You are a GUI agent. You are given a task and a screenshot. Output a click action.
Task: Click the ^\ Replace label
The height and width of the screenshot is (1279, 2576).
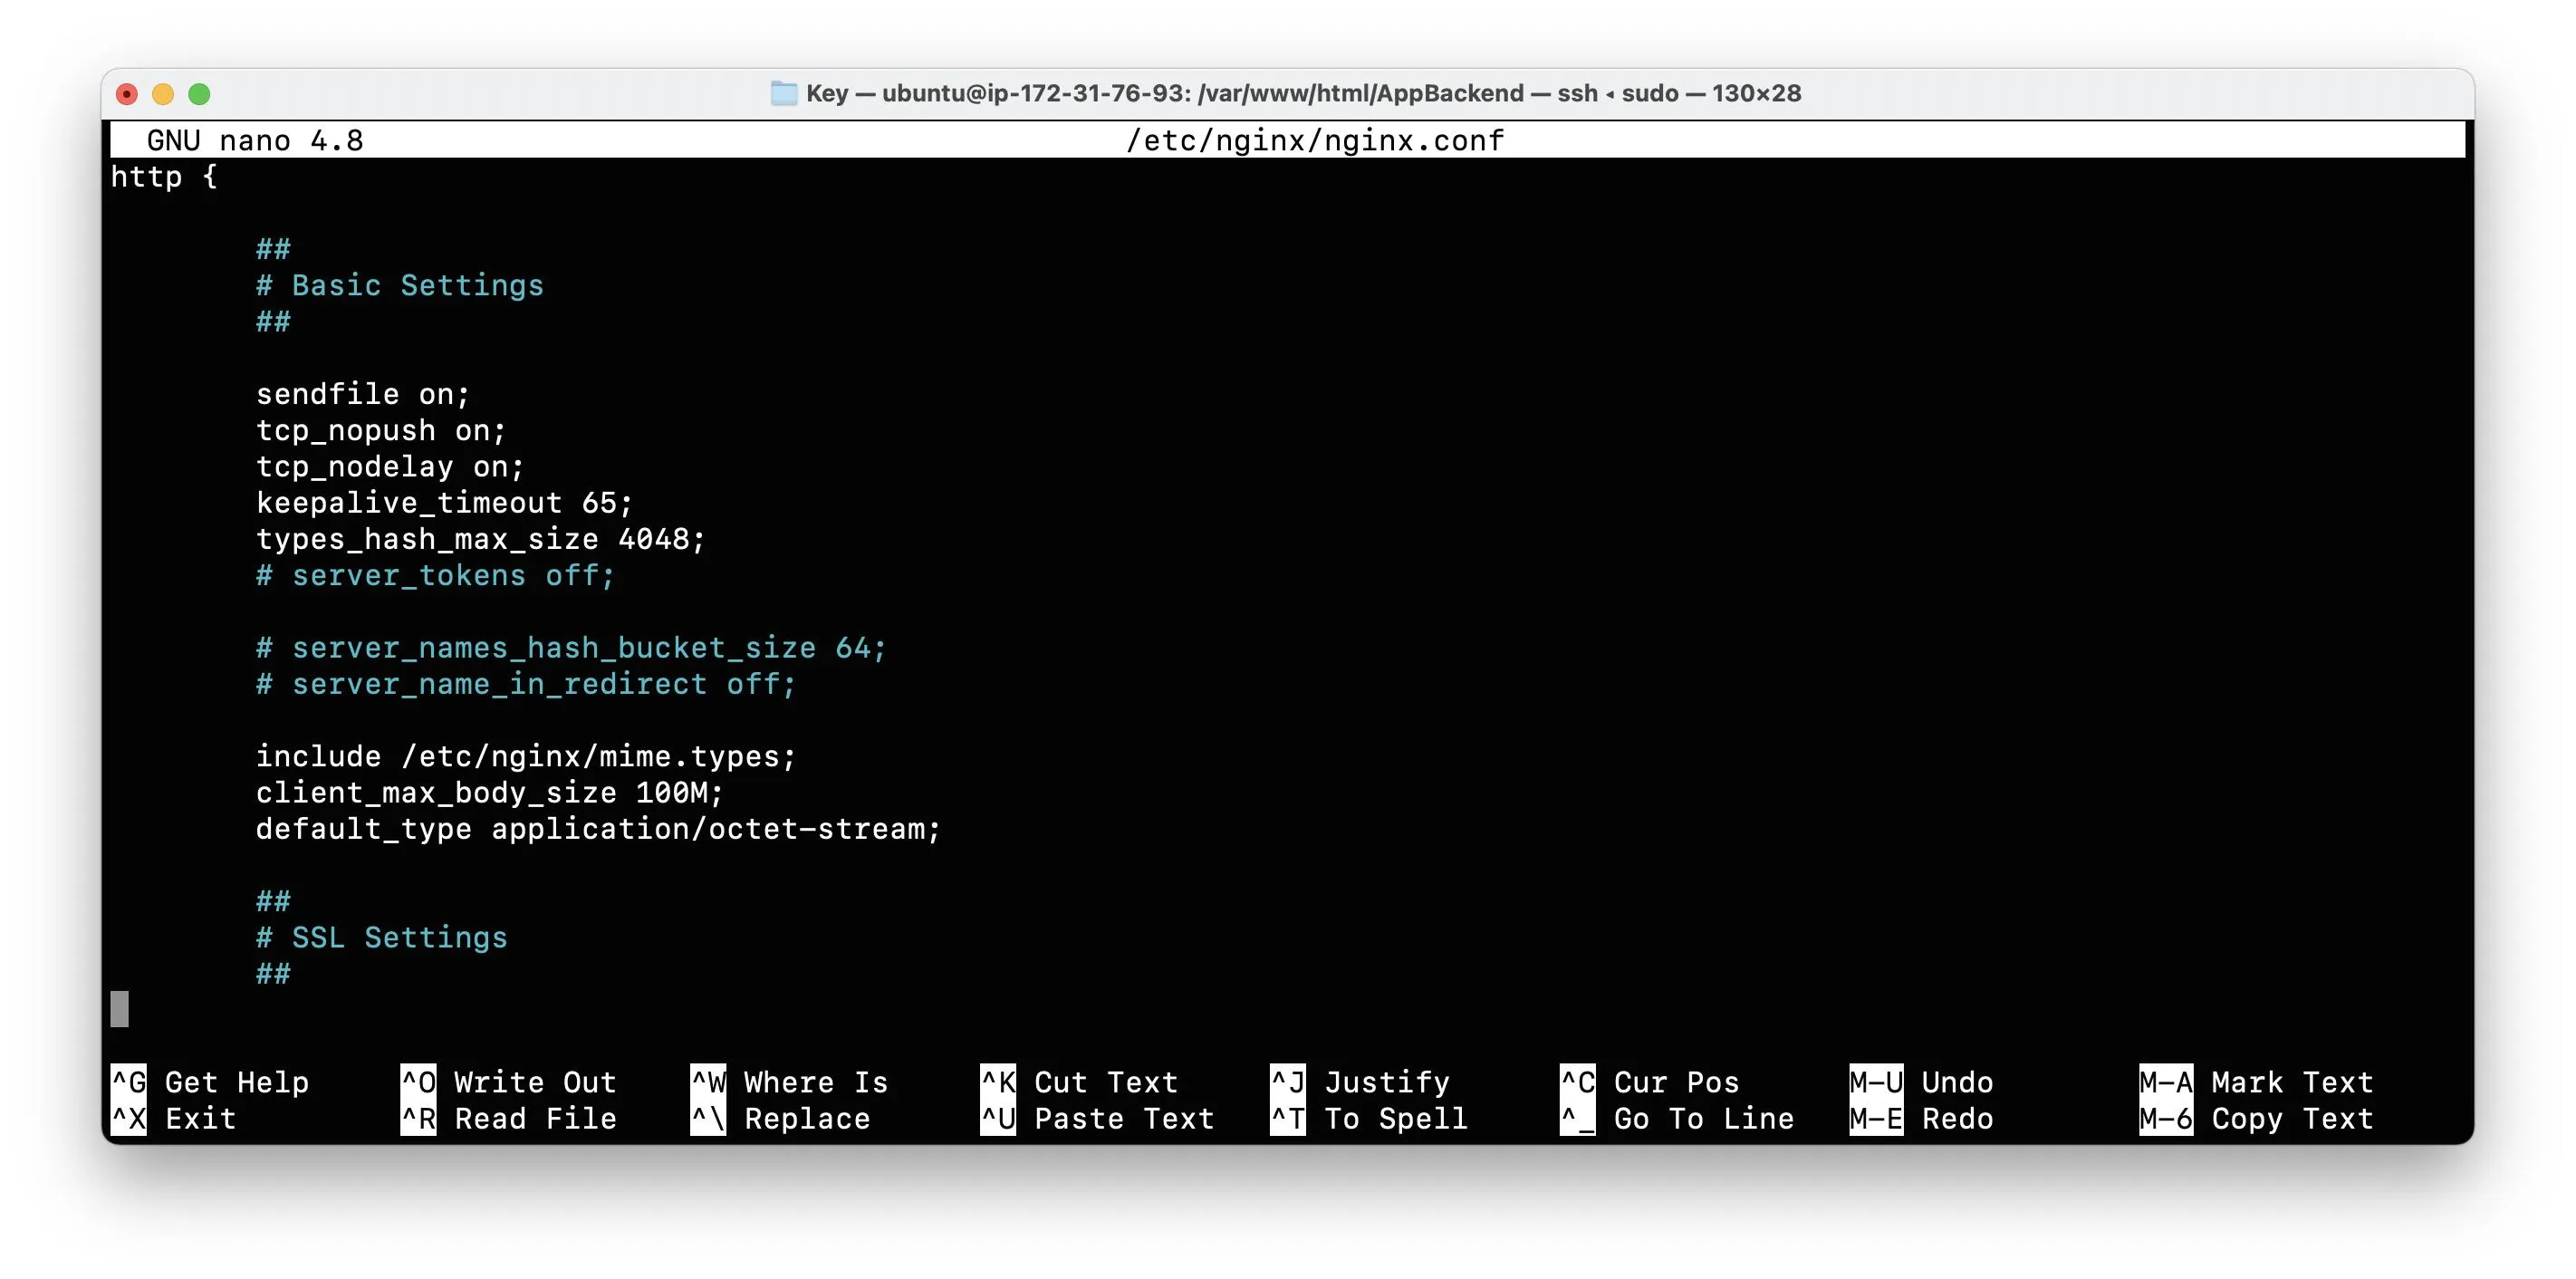(806, 1118)
